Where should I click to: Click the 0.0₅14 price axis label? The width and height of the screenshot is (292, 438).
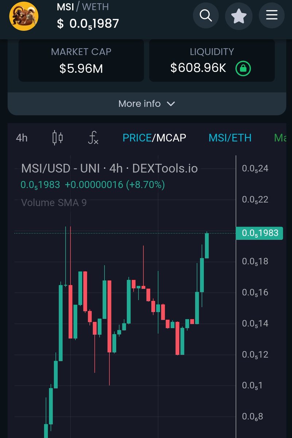255,324
